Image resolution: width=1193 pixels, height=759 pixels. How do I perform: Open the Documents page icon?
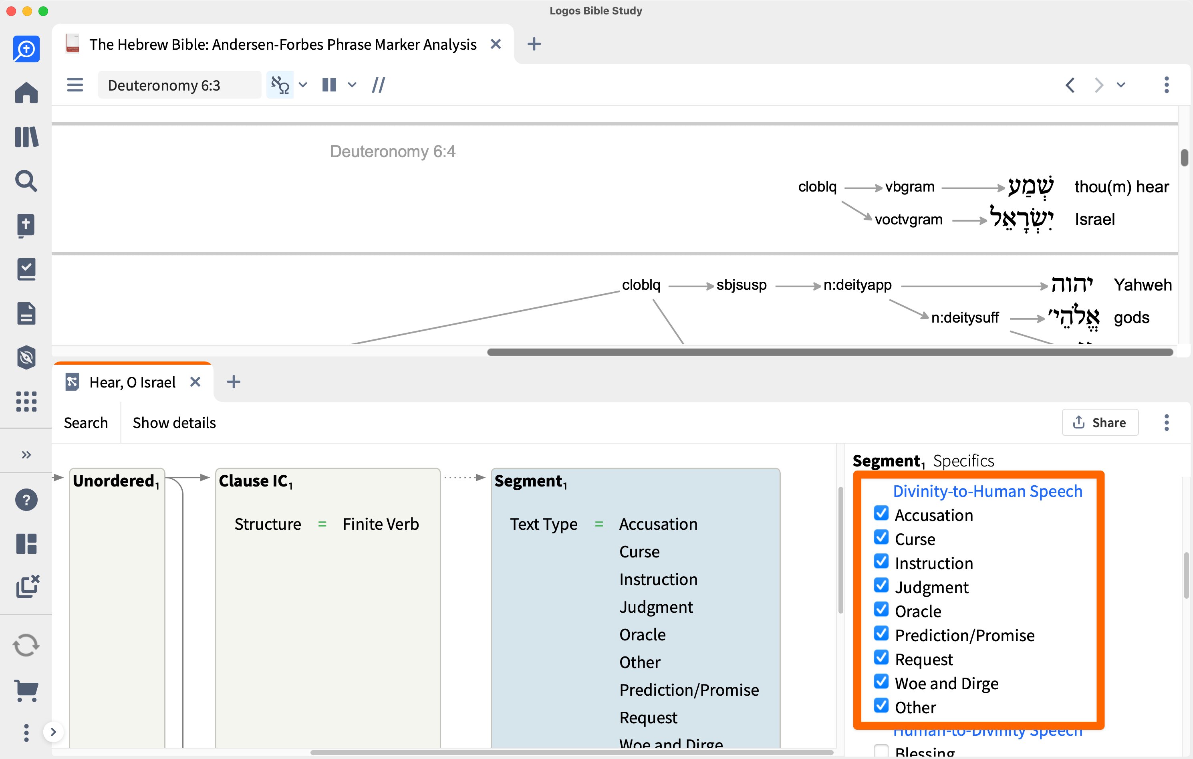[x=26, y=313]
